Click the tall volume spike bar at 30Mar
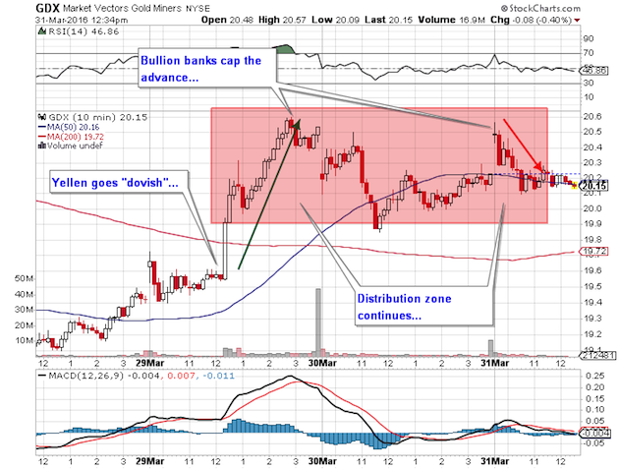Screen dimensions: 619x469 (317, 321)
